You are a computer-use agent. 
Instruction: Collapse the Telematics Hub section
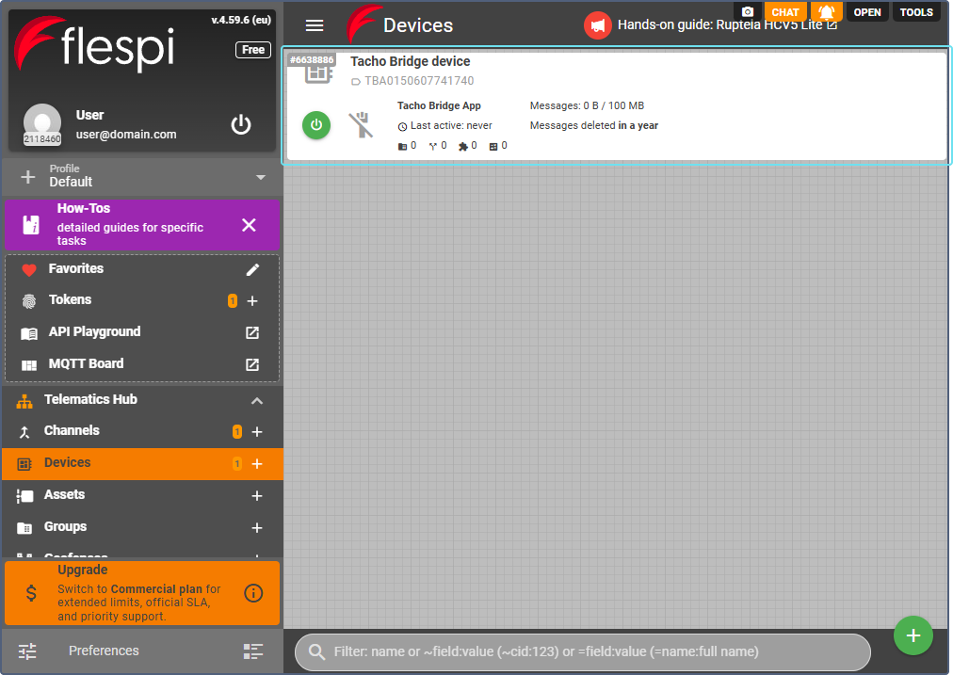257,400
